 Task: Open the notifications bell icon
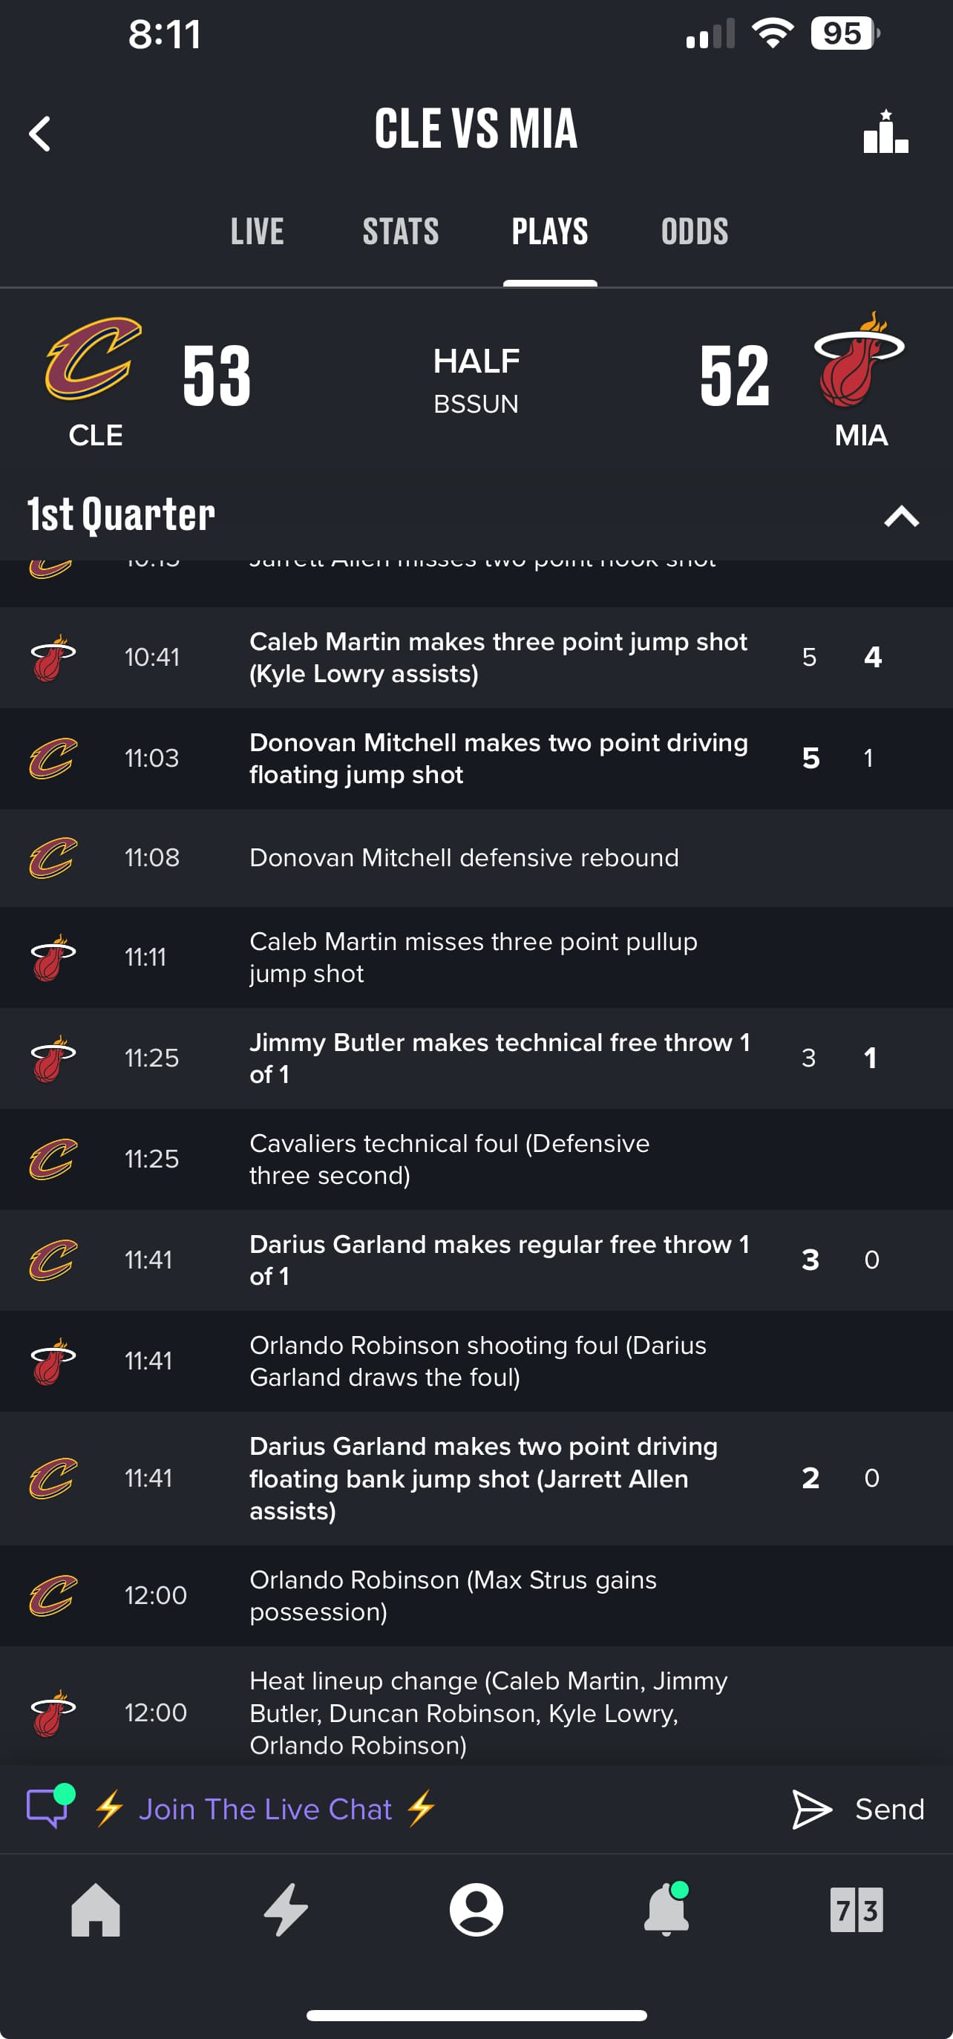pos(667,1909)
